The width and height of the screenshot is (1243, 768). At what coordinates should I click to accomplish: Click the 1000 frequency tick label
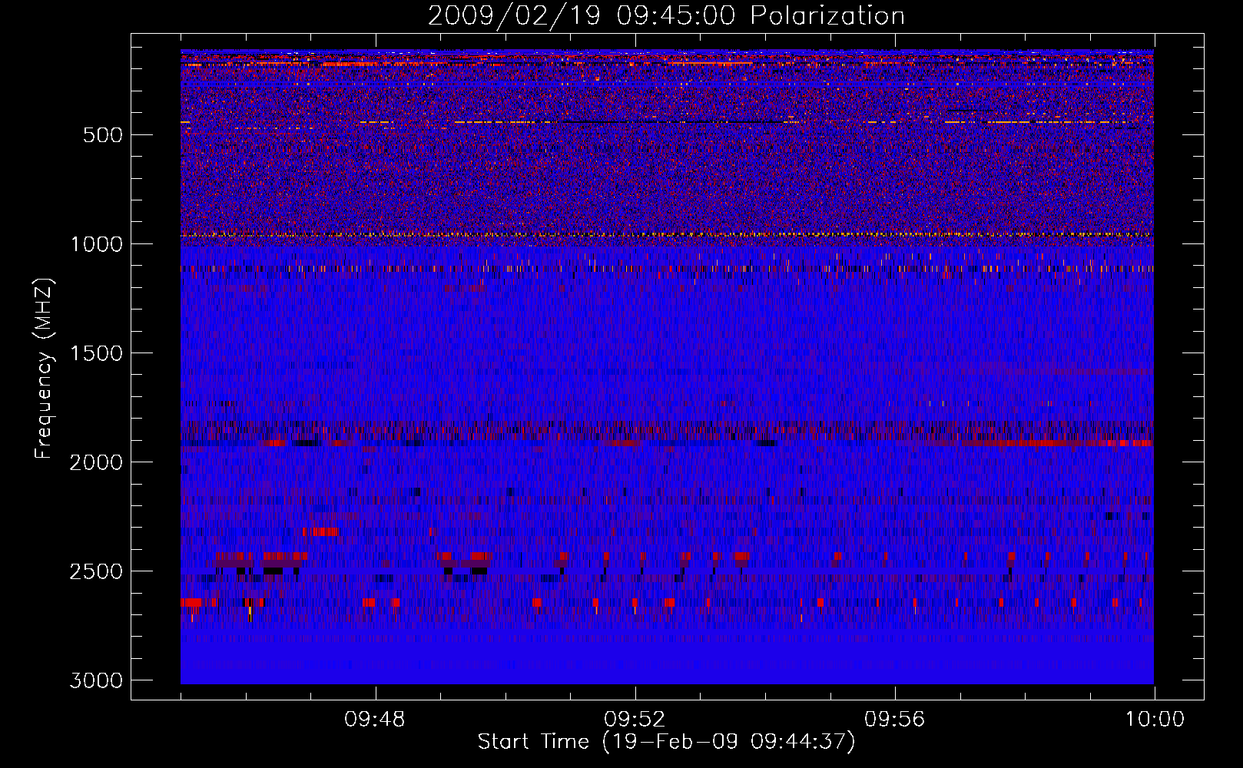click(x=96, y=244)
